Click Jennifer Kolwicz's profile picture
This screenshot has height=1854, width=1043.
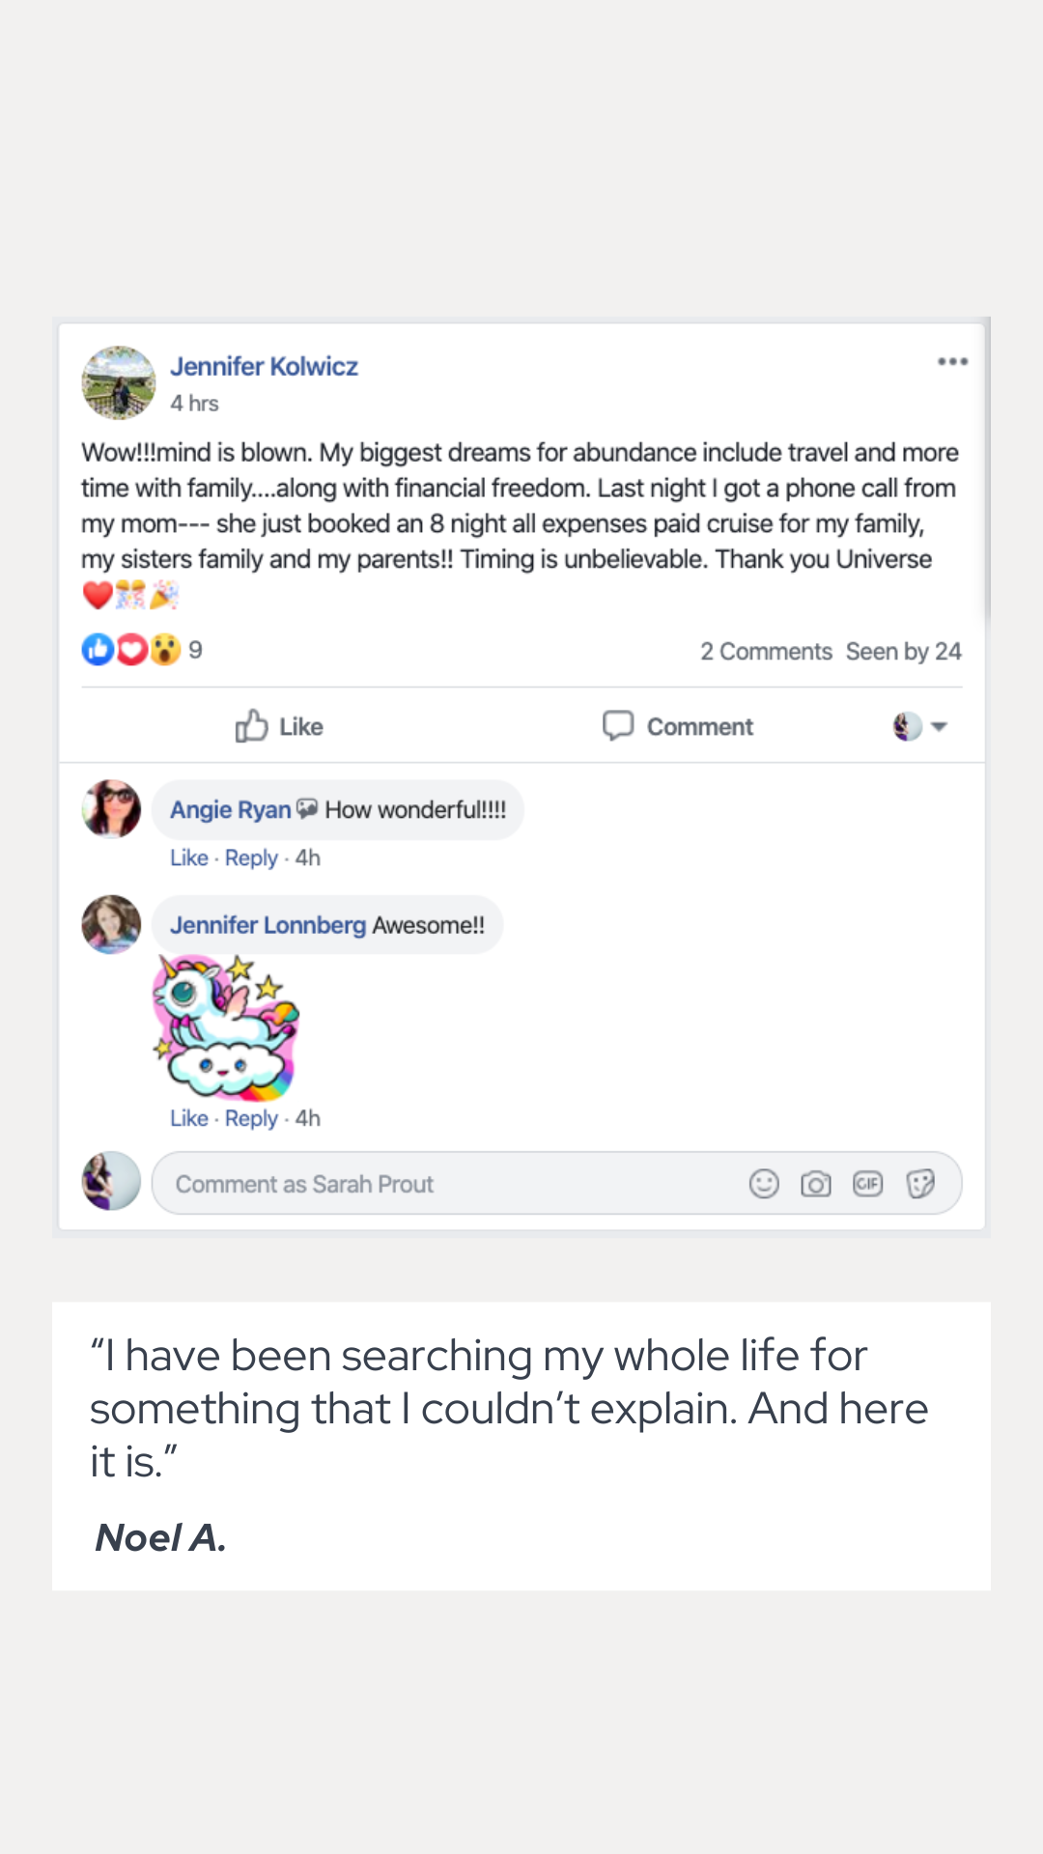click(x=118, y=383)
